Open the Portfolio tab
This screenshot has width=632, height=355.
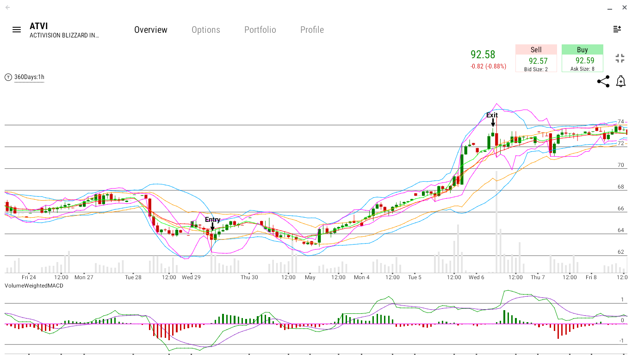pyautogui.click(x=260, y=30)
